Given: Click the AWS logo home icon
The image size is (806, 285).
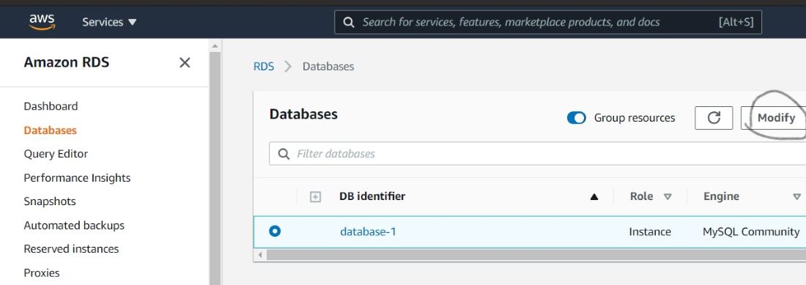Looking at the screenshot, I should pyautogui.click(x=42, y=21).
